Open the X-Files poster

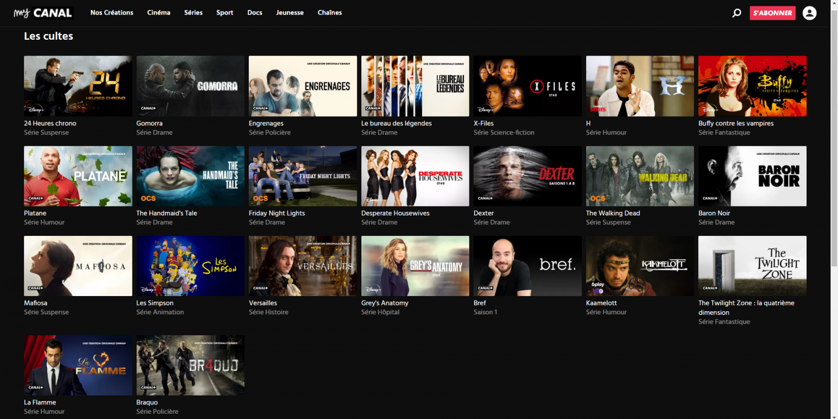(x=527, y=86)
